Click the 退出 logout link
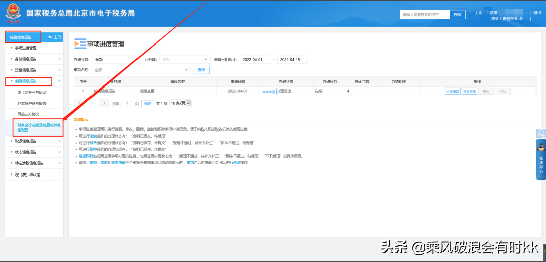The image size is (546, 262). 537,13
